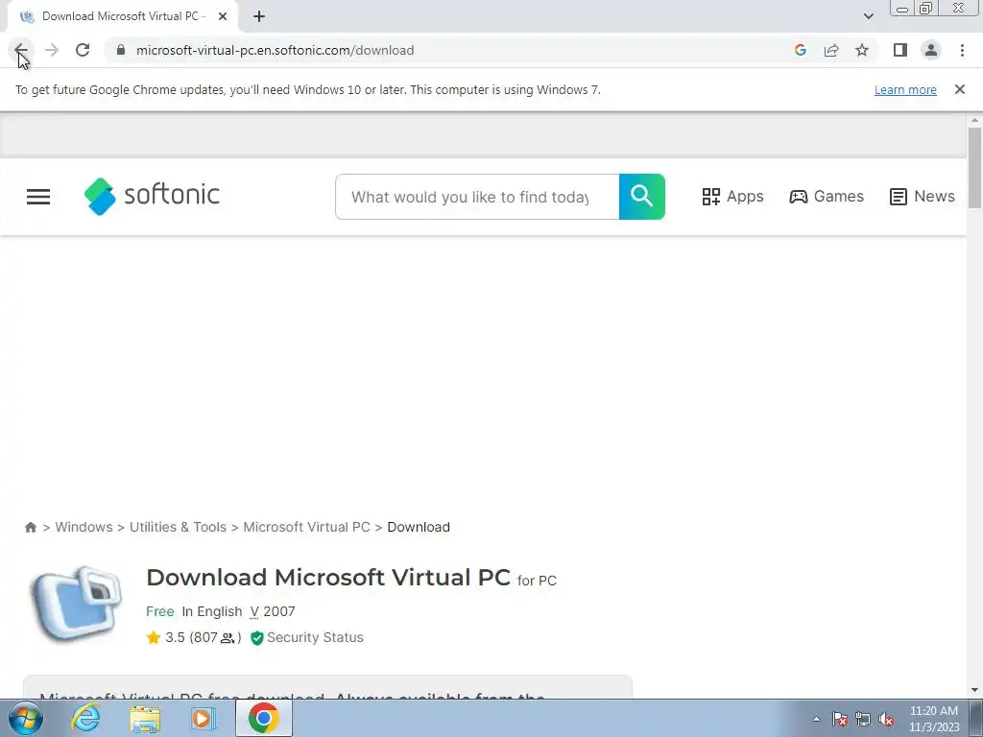This screenshot has width=983, height=737.
Task: Launch Internet Explorer from taskbar
Action: point(85,718)
